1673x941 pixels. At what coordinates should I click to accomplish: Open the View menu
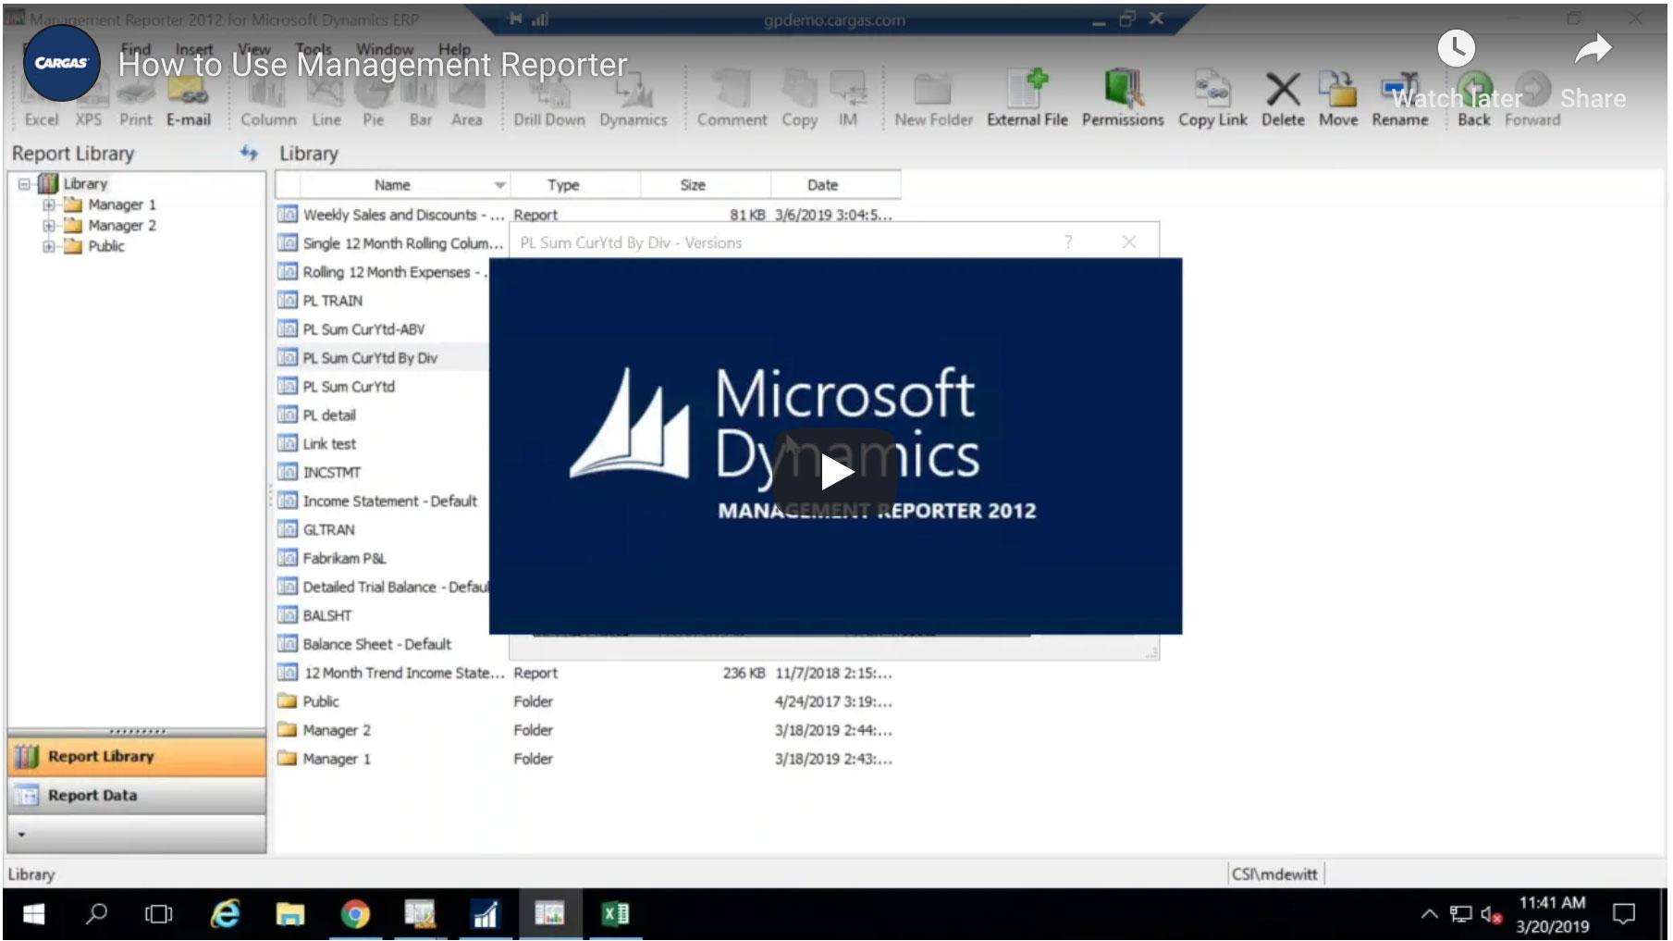(253, 49)
